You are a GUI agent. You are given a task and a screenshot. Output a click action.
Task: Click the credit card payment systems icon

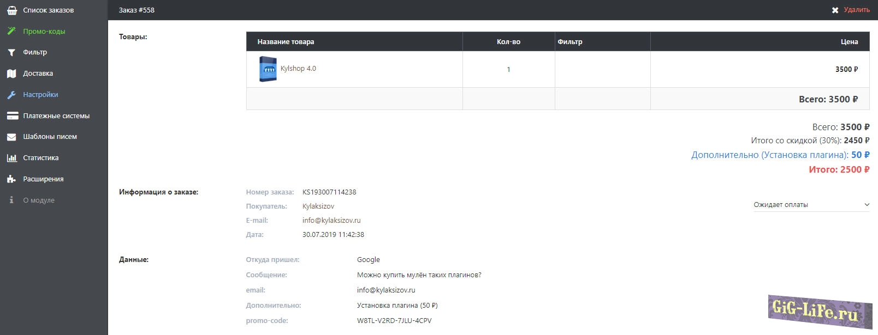12,116
